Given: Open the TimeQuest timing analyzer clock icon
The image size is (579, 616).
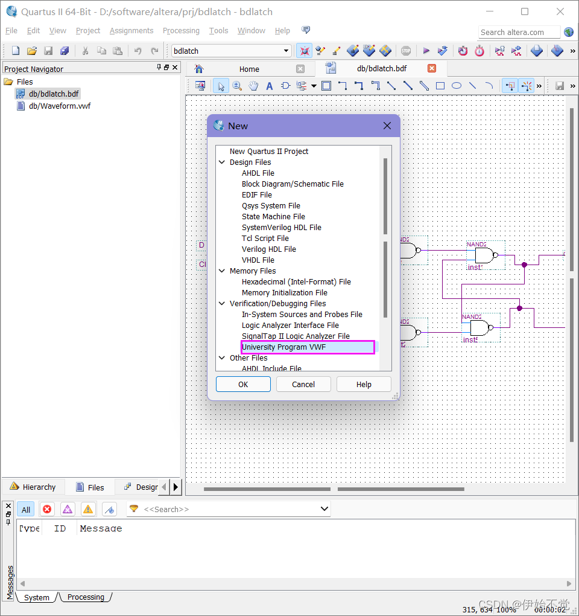Looking at the screenshot, I should pos(479,51).
